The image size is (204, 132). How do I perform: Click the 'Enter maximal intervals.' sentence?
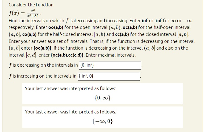111,55
